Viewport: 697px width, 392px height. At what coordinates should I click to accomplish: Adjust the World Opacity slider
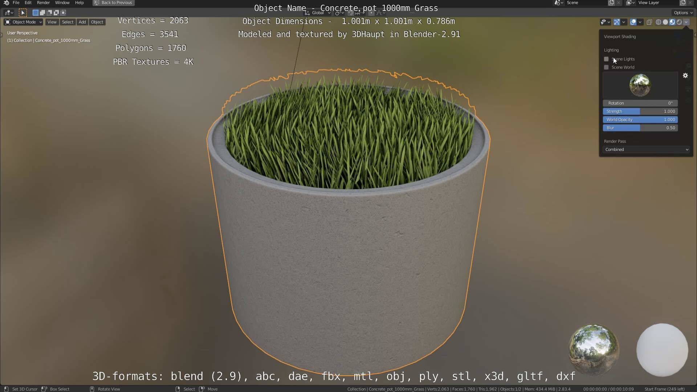coord(640,119)
